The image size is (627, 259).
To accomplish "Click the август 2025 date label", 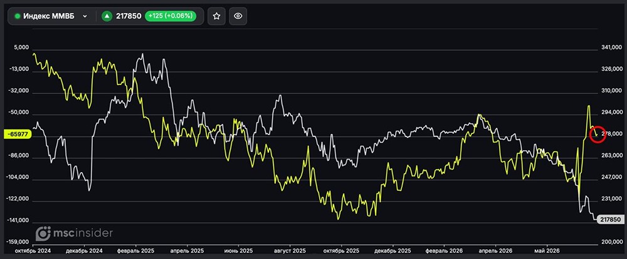I will click(290, 251).
